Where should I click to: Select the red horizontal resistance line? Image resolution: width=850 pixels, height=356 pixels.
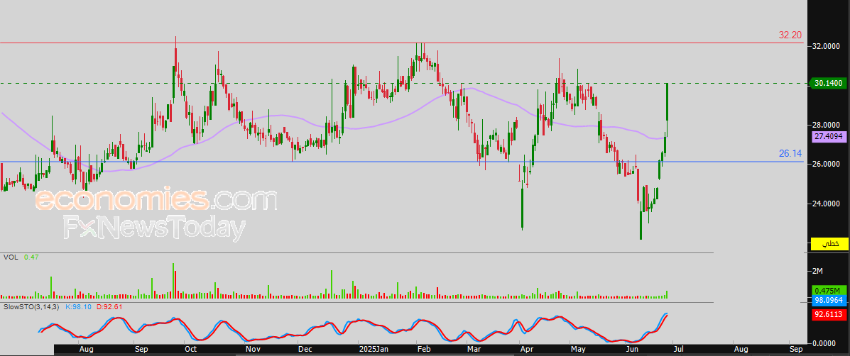tap(401, 43)
